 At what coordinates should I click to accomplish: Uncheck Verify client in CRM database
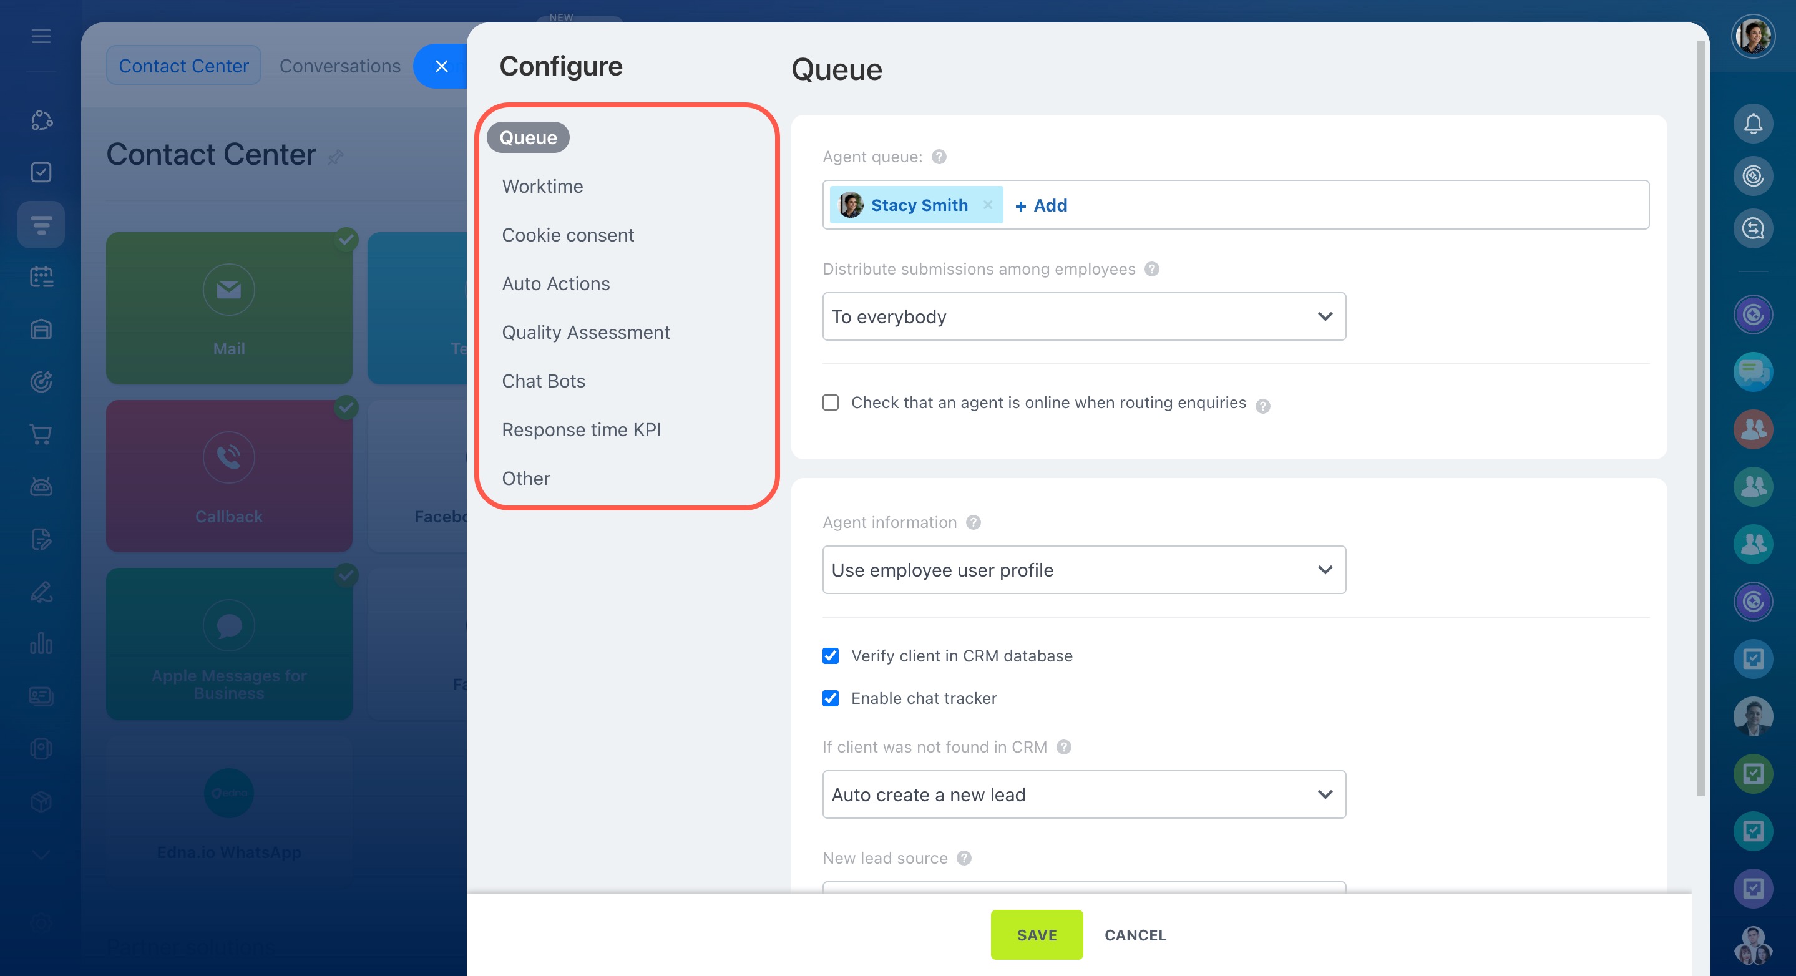pyautogui.click(x=831, y=656)
